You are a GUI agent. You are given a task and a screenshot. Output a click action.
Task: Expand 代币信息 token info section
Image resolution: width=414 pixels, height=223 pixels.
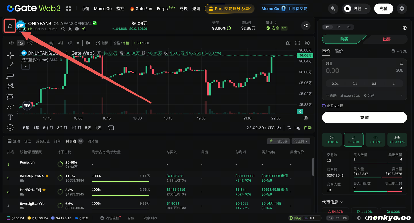click(332, 202)
